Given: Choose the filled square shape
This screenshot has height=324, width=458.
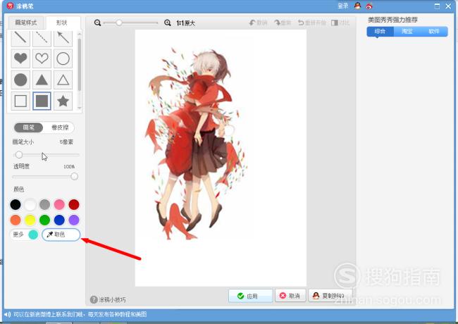Looking at the screenshot, I should pyautogui.click(x=42, y=101).
